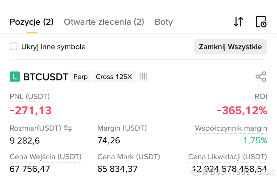Tap Cena Likwidacji (USDT) label
277x180 pixels.
tap(227, 157)
